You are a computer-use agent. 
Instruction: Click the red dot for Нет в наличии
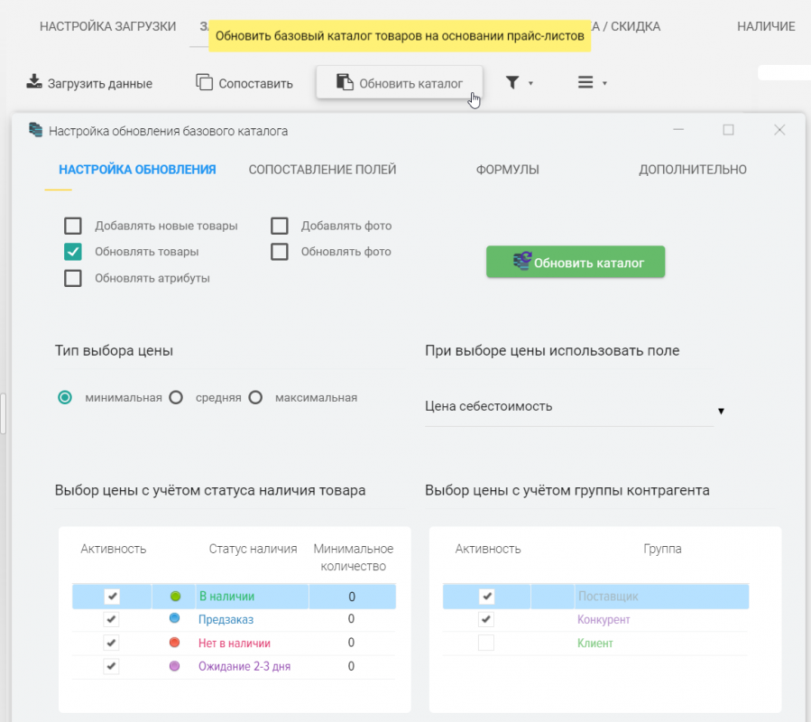click(x=176, y=643)
